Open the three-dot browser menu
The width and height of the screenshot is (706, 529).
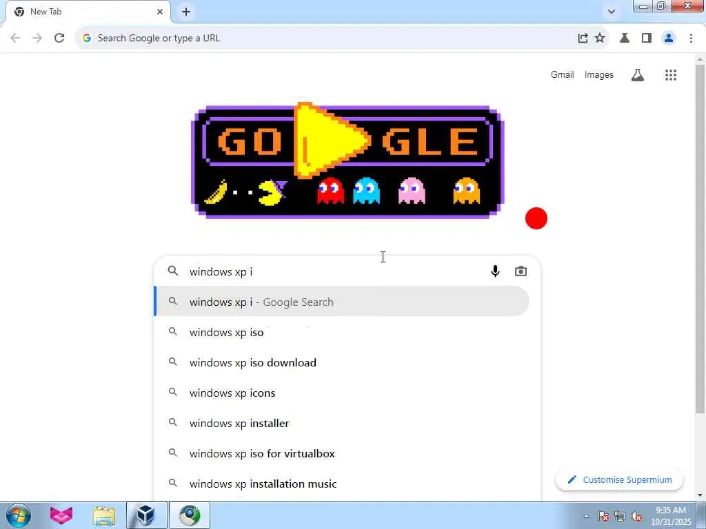point(691,39)
